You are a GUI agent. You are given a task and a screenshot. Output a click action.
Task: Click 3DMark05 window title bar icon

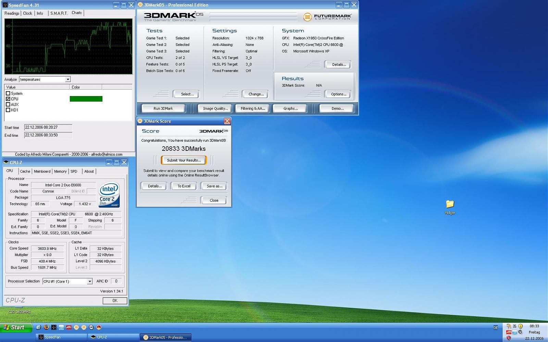click(140, 5)
